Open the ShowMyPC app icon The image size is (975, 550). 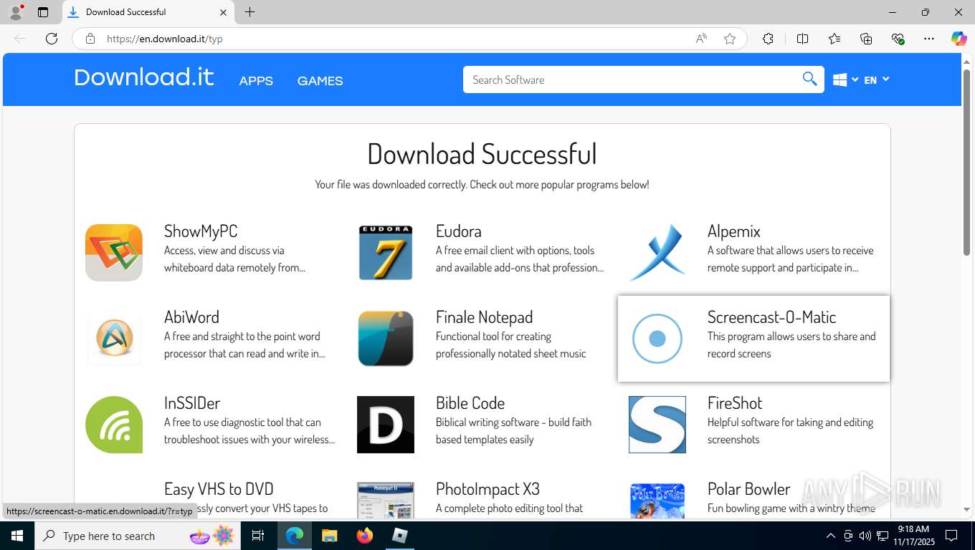[x=114, y=253]
